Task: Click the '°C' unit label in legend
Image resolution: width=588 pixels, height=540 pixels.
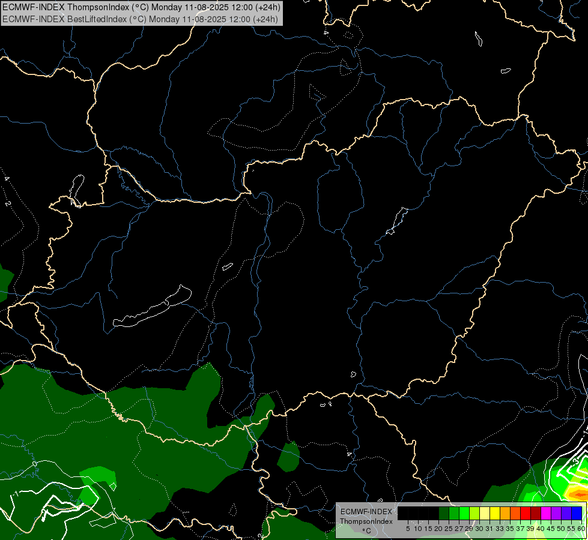Action: [x=367, y=530]
